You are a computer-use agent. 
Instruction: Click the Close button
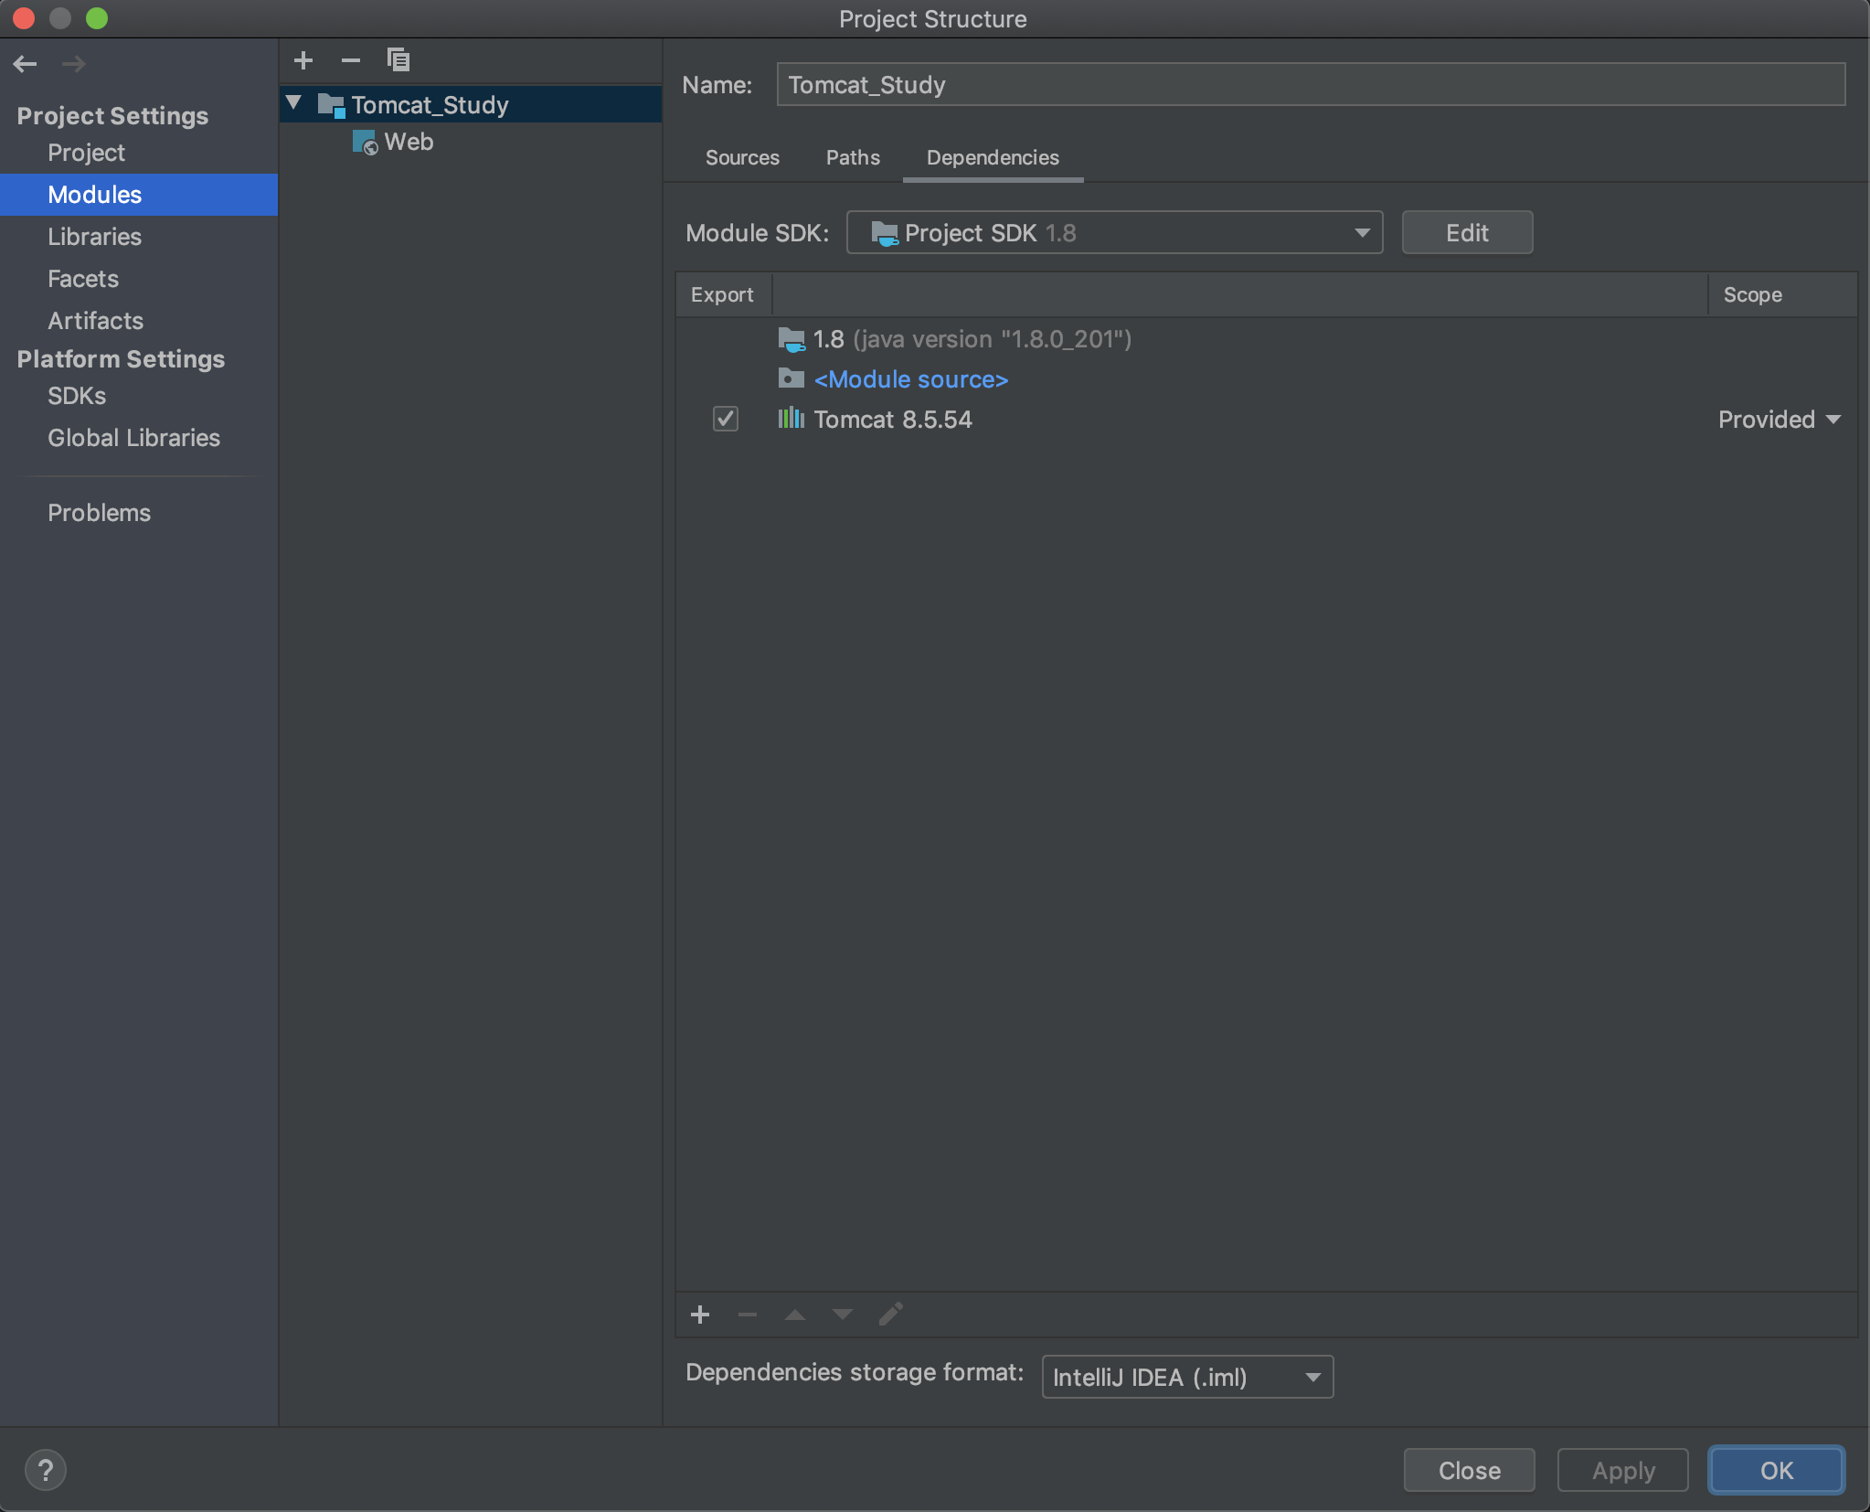tap(1469, 1470)
